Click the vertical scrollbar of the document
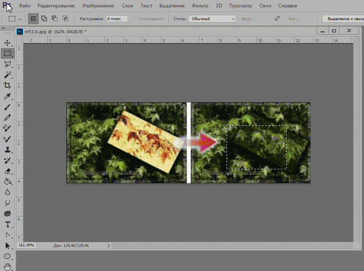This screenshot has height=271, width=364. [356, 143]
